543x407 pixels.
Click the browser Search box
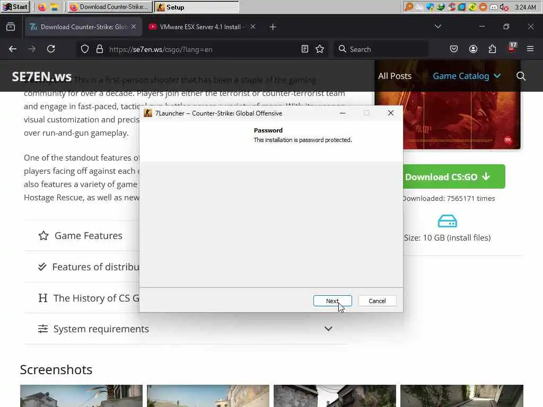click(x=381, y=49)
